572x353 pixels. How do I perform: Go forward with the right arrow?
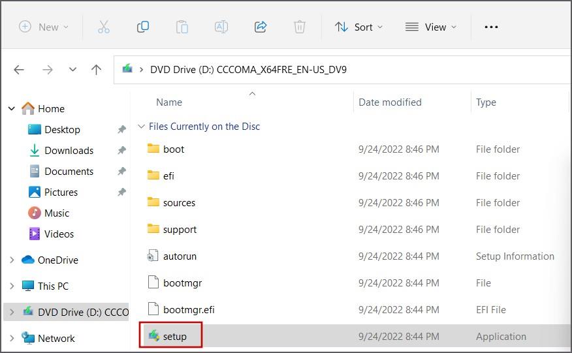pyautogui.click(x=48, y=69)
